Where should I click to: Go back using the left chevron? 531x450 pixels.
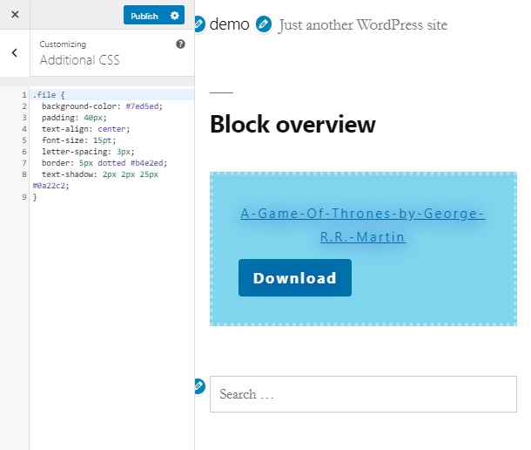pyautogui.click(x=15, y=52)
